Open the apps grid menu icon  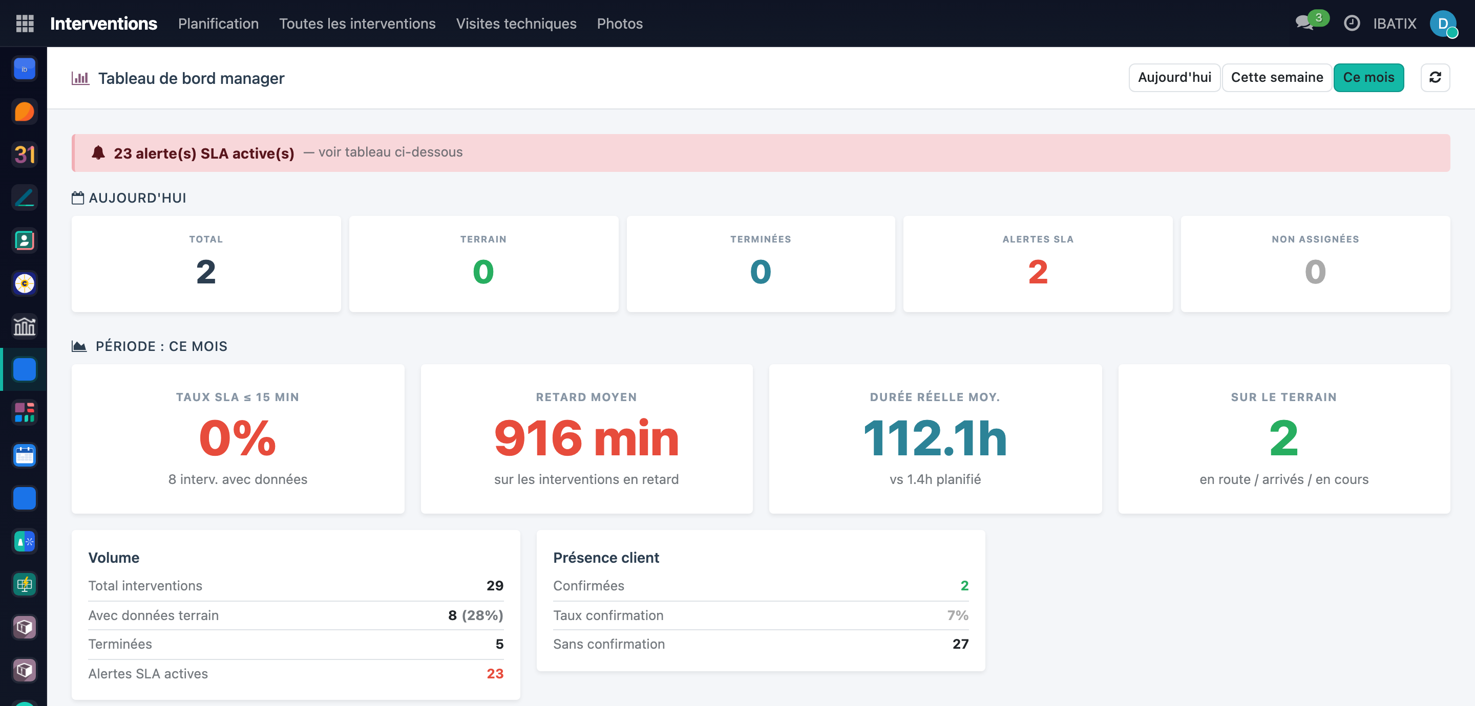pyautogui.click(x=25, y=24)
